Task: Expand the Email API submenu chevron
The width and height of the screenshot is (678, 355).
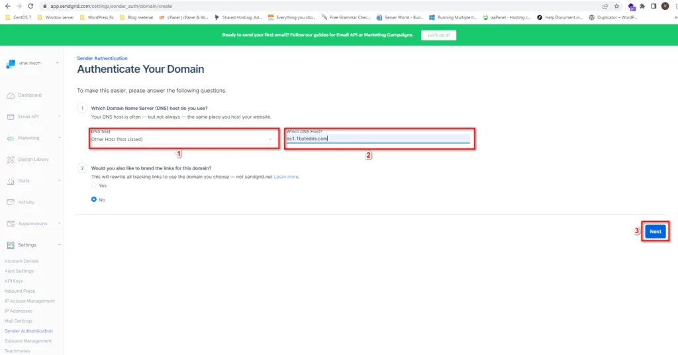Action: click(x=59, y=117)
